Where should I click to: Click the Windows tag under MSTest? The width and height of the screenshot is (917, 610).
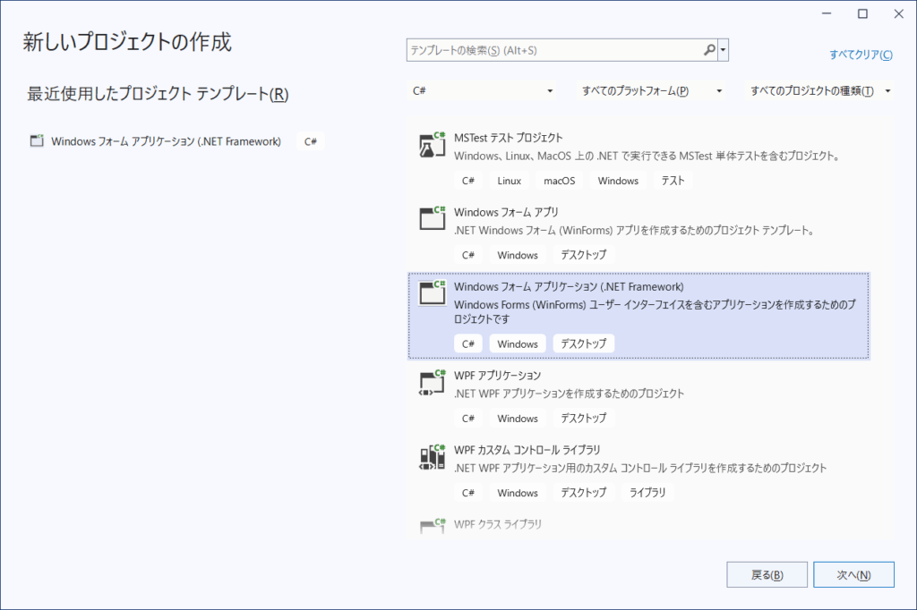point(618,181)
